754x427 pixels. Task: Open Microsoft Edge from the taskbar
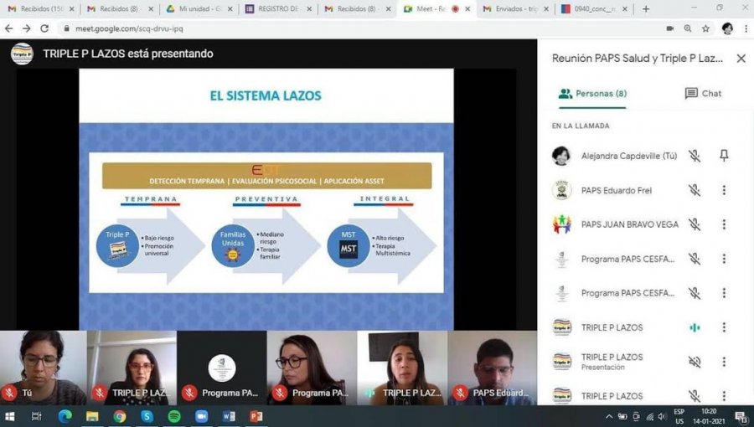[x=65, y=416]
